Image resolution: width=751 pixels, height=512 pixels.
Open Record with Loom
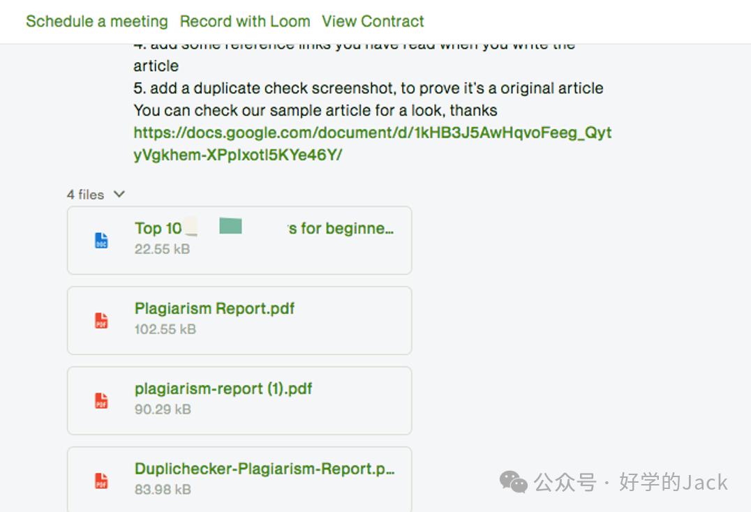coord(245,22)
